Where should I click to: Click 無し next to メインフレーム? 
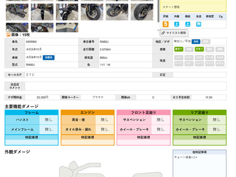(48, 129)
